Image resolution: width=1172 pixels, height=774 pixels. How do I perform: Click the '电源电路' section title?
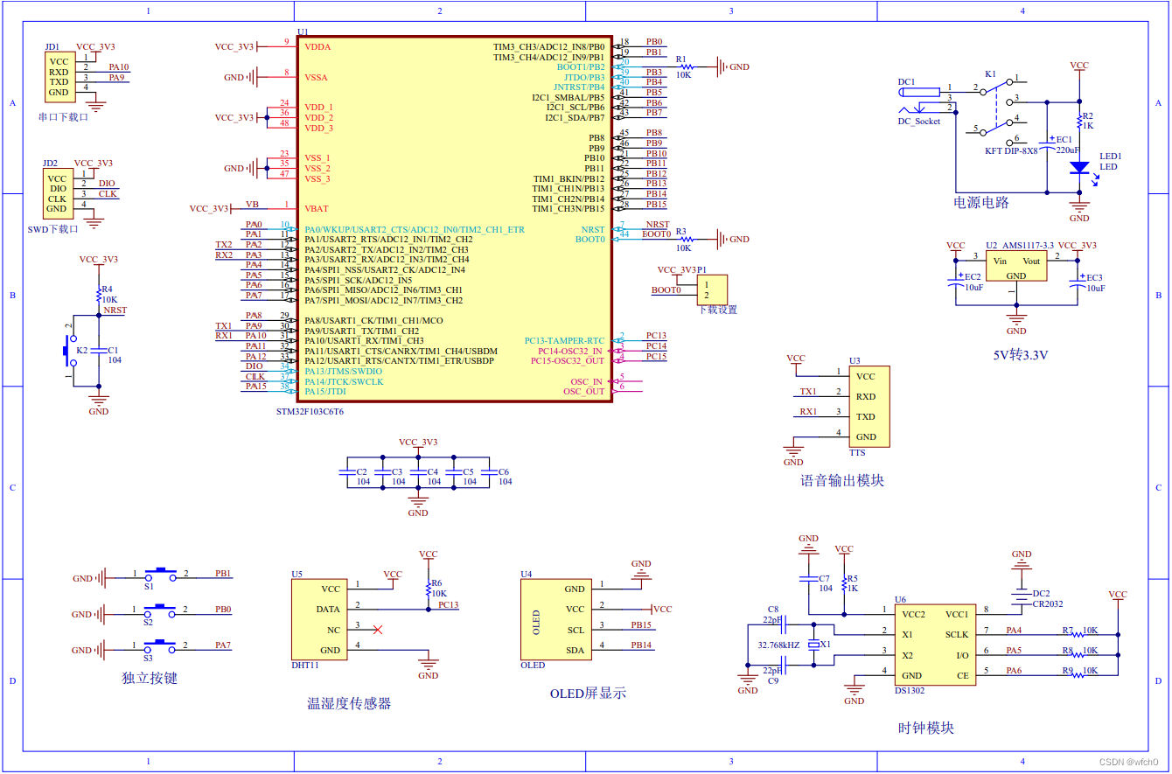coord(980,202)
